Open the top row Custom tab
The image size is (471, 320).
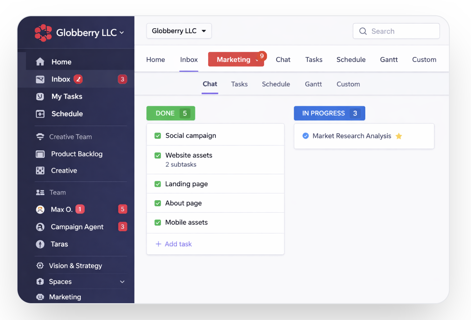(424, 60)
